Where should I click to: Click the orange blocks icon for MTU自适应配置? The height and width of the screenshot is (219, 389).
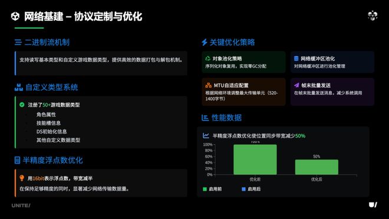coord(209,85)
